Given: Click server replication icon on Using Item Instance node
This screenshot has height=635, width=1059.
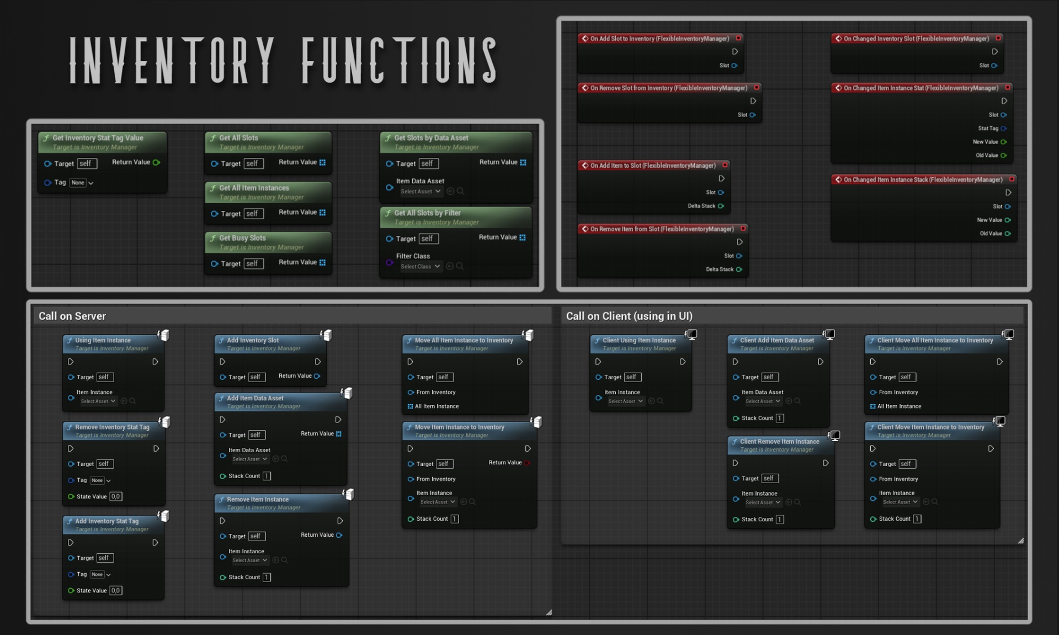Looking at the screenshot, I should tap(164, 335).
